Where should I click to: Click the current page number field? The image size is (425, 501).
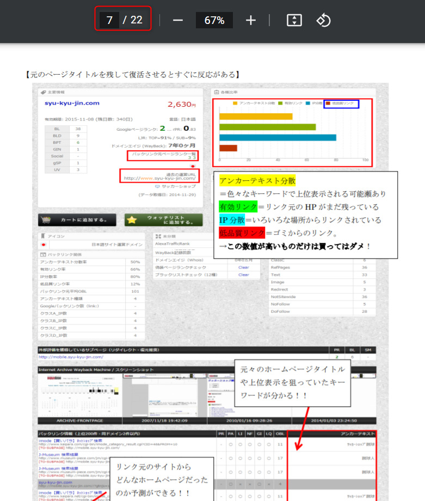point(109,21)
